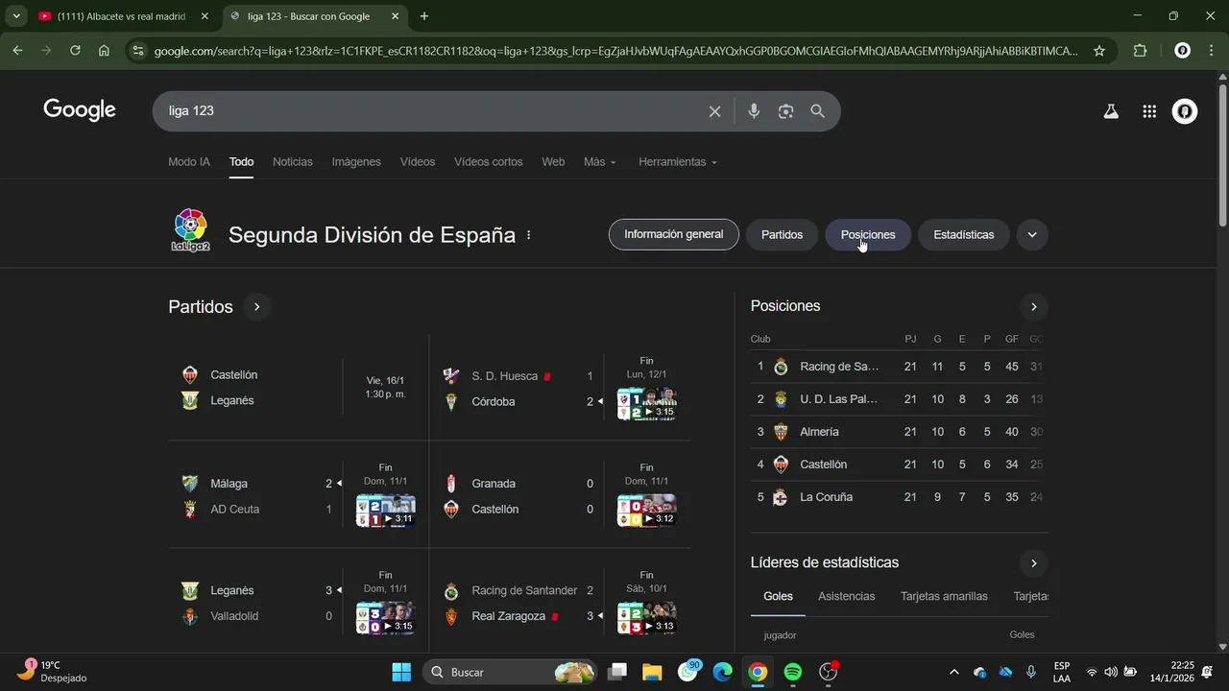Open Castellón vs Leganés upcoming match
The height and width of the screenshot is (691, 1229).
(299, 388)
